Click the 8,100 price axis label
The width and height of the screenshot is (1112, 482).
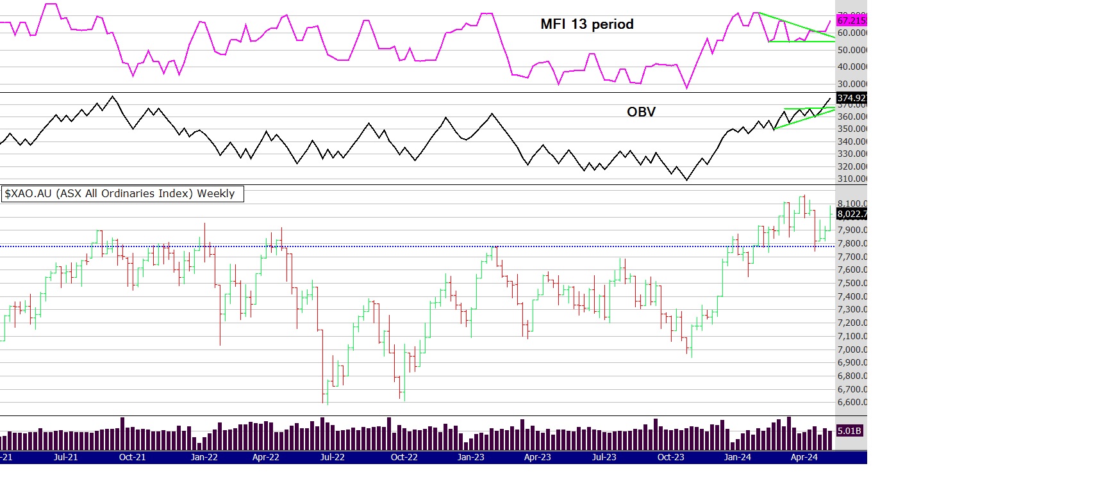coord(852,204)
